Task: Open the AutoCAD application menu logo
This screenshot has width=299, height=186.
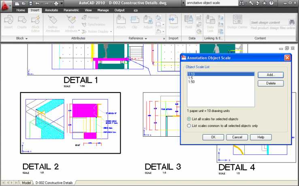Action: [x=6, y=6]
